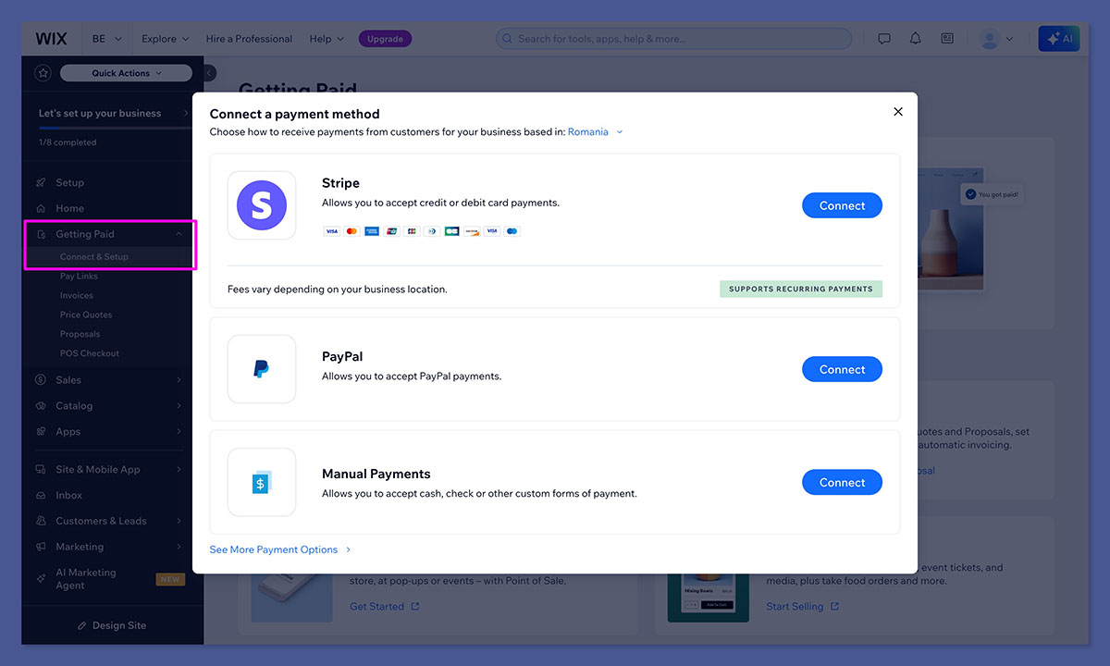Screen dimensions: 1110x666
Task: Click the 'Fees vary depending on your business location' text
Action: pos(338,290)
